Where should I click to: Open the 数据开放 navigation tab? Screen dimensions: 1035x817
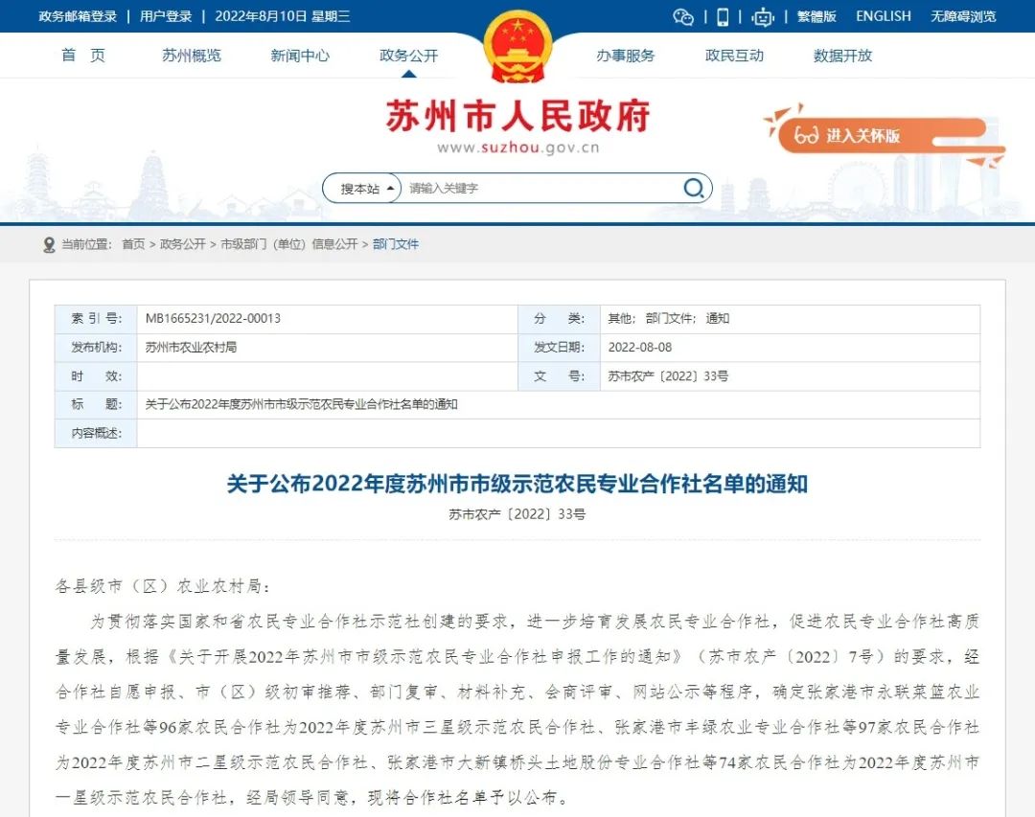pos(843,56)
